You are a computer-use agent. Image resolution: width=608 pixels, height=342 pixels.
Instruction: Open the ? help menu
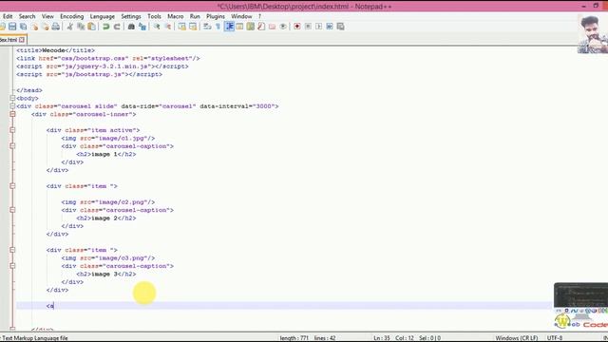click(259, 16)
